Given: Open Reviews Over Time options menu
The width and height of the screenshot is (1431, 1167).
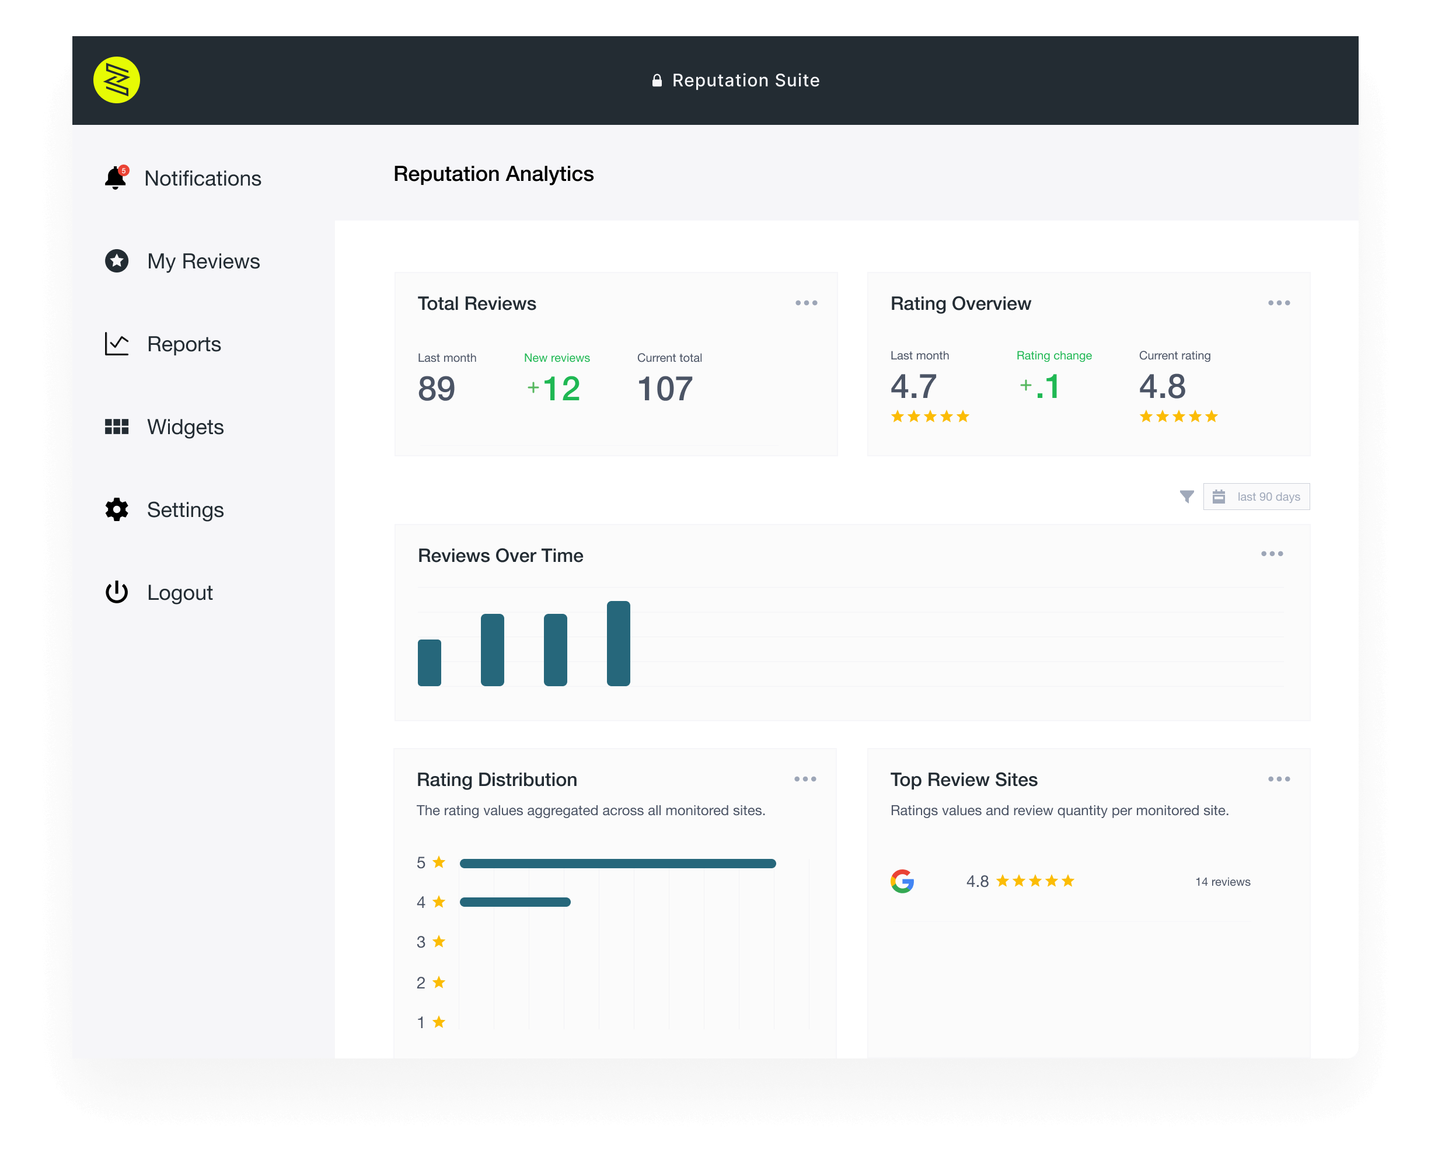Looking at the screenshot, I should (1272, 554).
